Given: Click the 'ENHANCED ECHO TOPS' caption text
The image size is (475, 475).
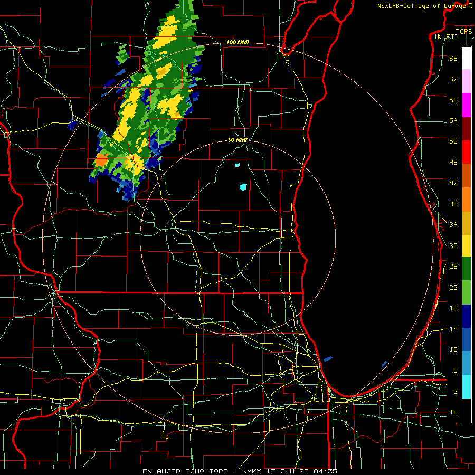Looking at the screenshot, I should pyautogui.click(x=185, y=471).
